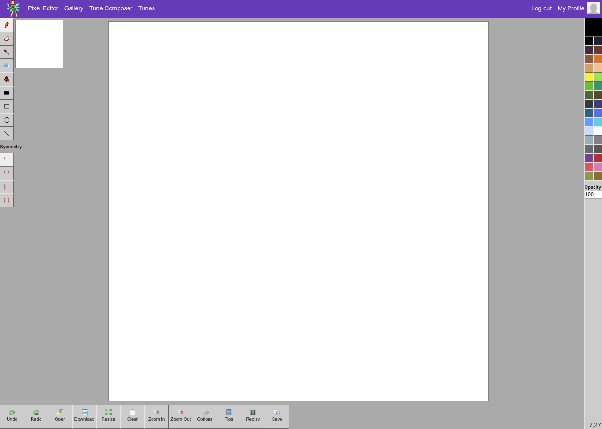Viewport: 602px width, 429px height.
Task: Pick the royal blue palette swatch
Action: (x=598, y=113)
